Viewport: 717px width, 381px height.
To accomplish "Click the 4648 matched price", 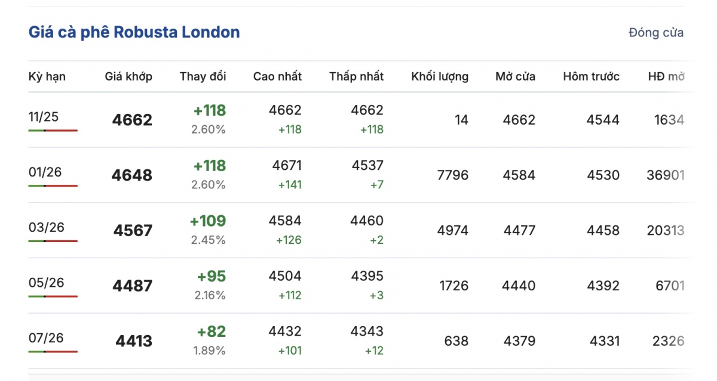I will pyautogui.click(x=131, y=175).
